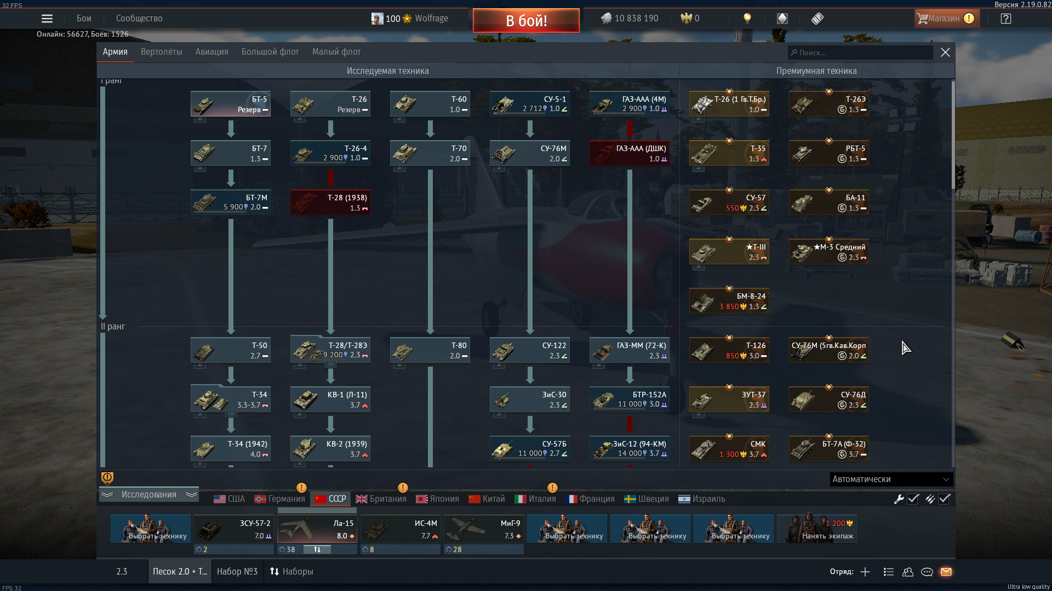The width and height of the screenshot is (1052, 591).
Task: Select the ИС-4М crew slot
Action: tap(401, 529)
